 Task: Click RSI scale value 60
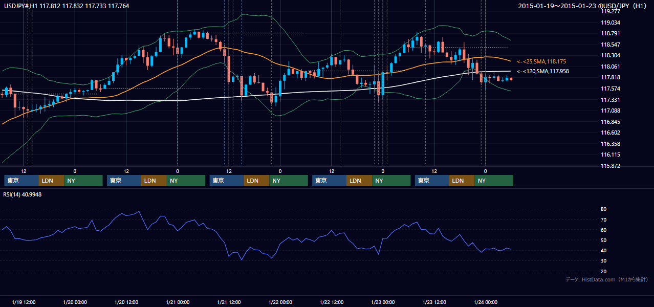click(603, 230)
